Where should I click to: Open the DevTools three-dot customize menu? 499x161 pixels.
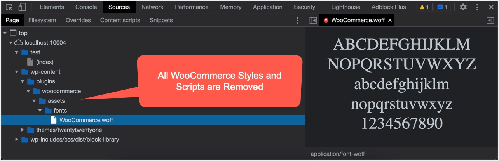(x=477, y=7)
